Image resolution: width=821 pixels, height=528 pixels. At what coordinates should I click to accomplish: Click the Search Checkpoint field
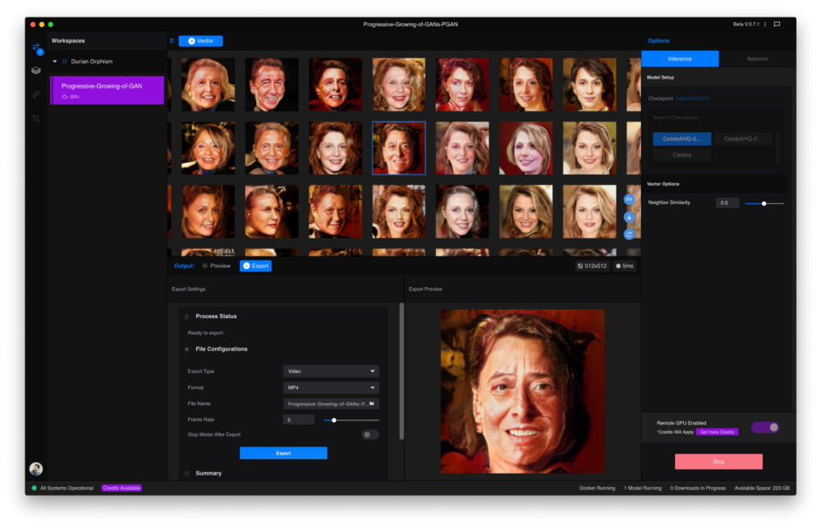click(x=715, y=117)
